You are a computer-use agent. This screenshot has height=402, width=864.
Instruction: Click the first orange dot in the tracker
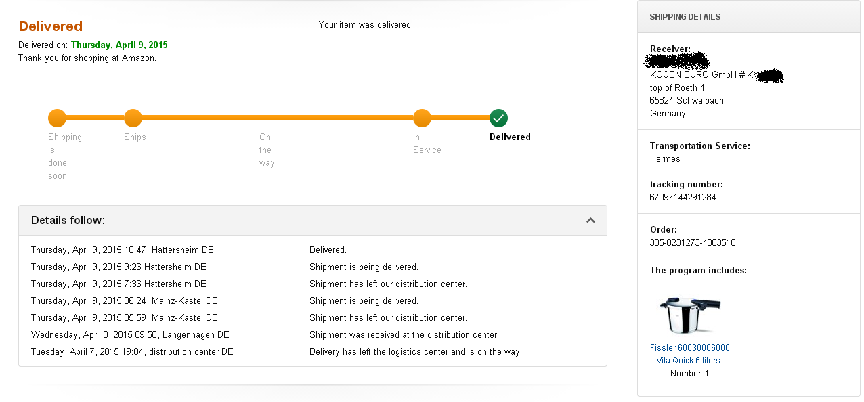[57, 118]
